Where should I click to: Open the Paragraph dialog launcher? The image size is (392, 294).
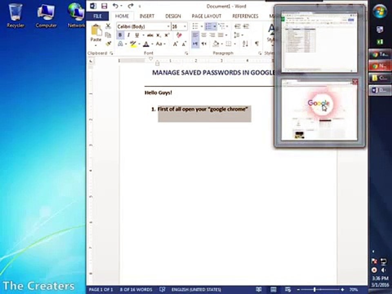click(x=260, y=53)
